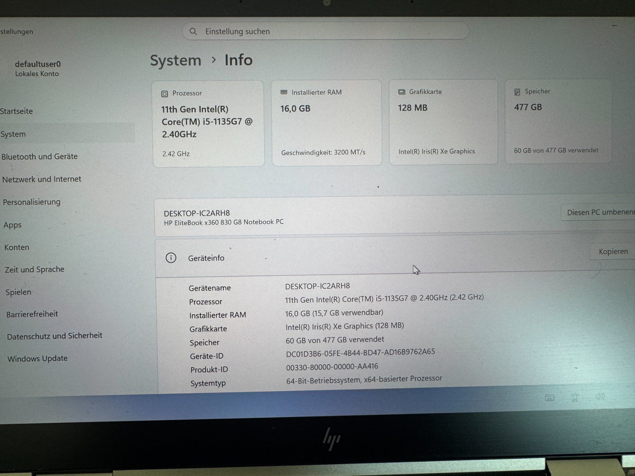
Task: Minimize the settings window
Action: point(614,26)
